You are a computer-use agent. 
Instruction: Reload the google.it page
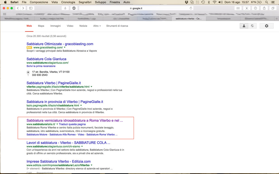[191, 8]
